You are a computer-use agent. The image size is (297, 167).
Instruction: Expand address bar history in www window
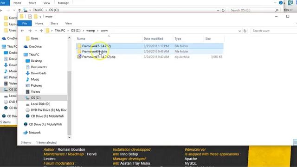(239, 31)
